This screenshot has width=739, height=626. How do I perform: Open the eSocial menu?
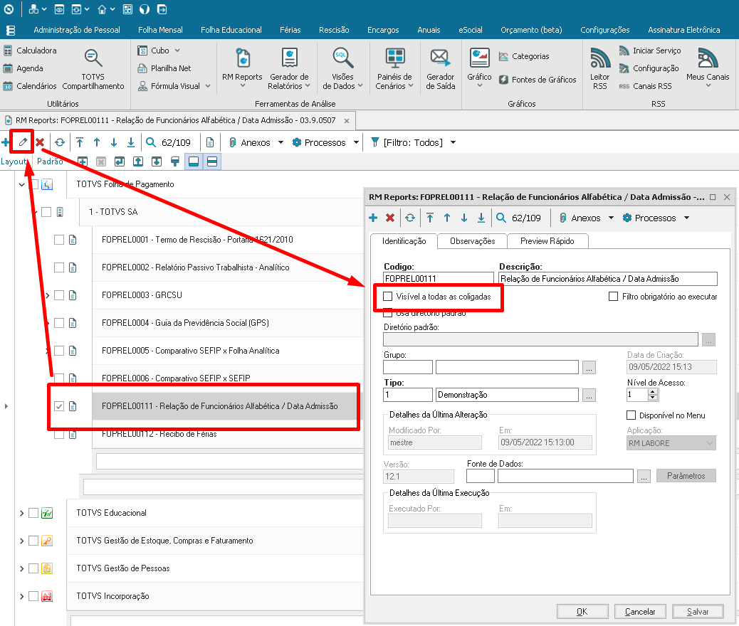pyautogui.click(x=471, y=30)
